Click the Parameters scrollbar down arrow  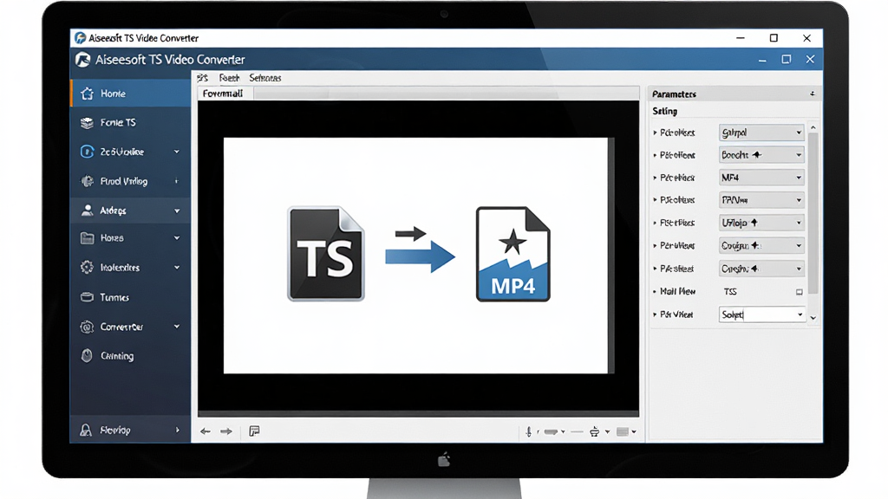tap(813, 318)
